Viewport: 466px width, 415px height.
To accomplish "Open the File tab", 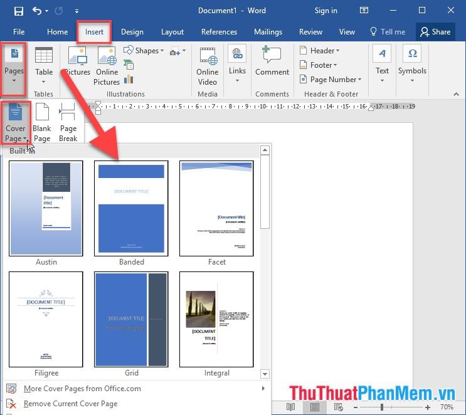I will tap(19, 32).
